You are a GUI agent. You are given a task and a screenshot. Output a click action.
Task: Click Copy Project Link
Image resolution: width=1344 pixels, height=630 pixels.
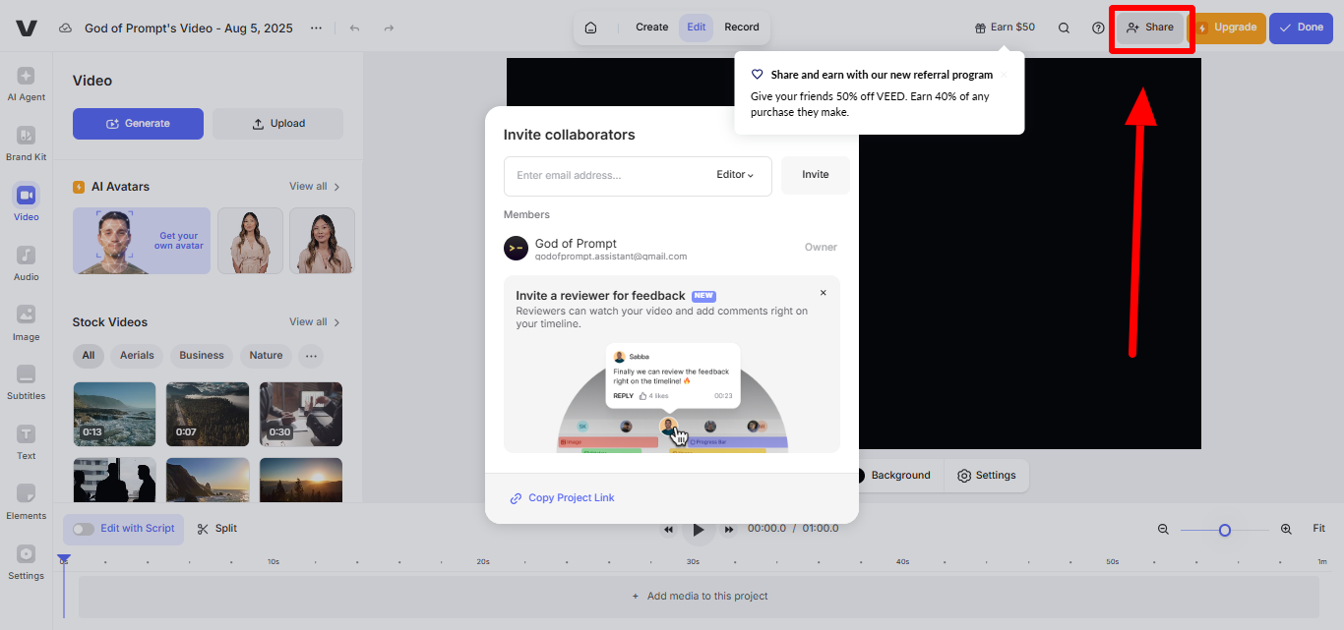562,498
